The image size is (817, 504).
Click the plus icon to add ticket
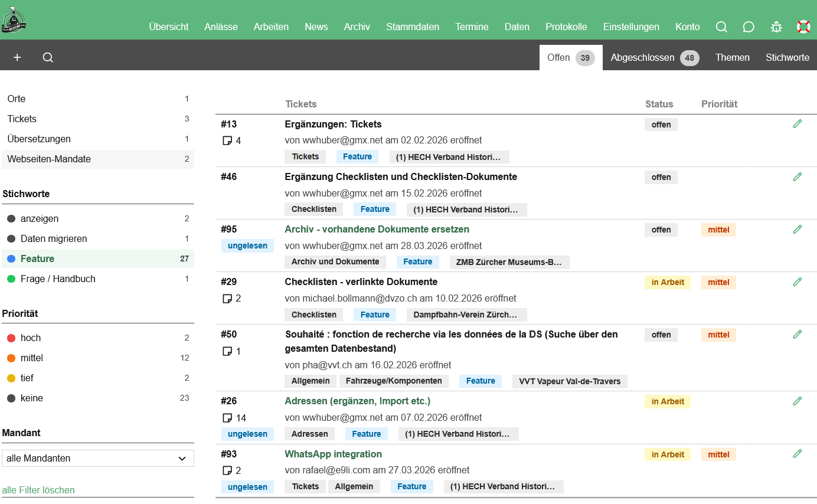17,57
